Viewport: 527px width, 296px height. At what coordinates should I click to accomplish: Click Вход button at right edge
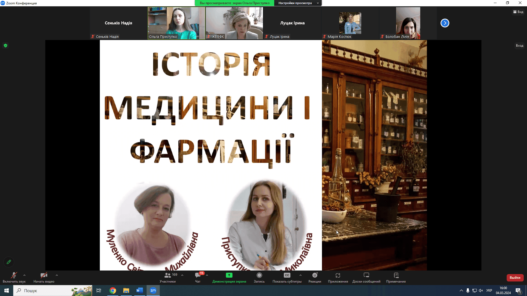(519, 45)
